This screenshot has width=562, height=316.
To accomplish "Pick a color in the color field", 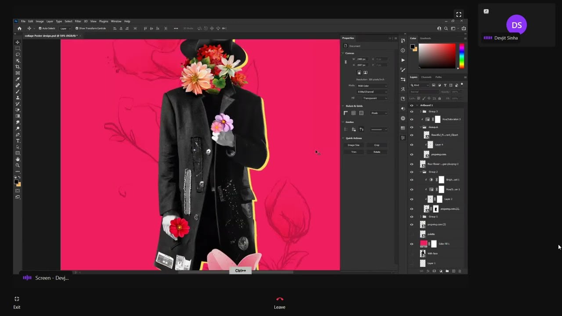I will point(437,56).
